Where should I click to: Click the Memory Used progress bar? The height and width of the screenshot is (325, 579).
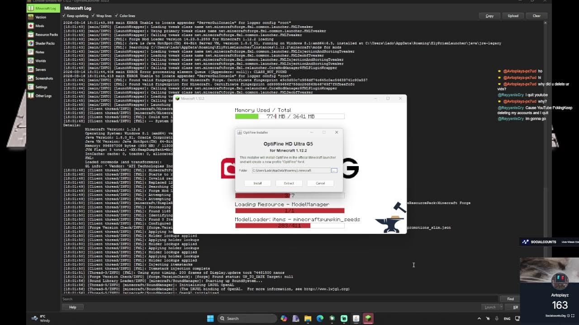pyautogui.click(x=289, y=116)
